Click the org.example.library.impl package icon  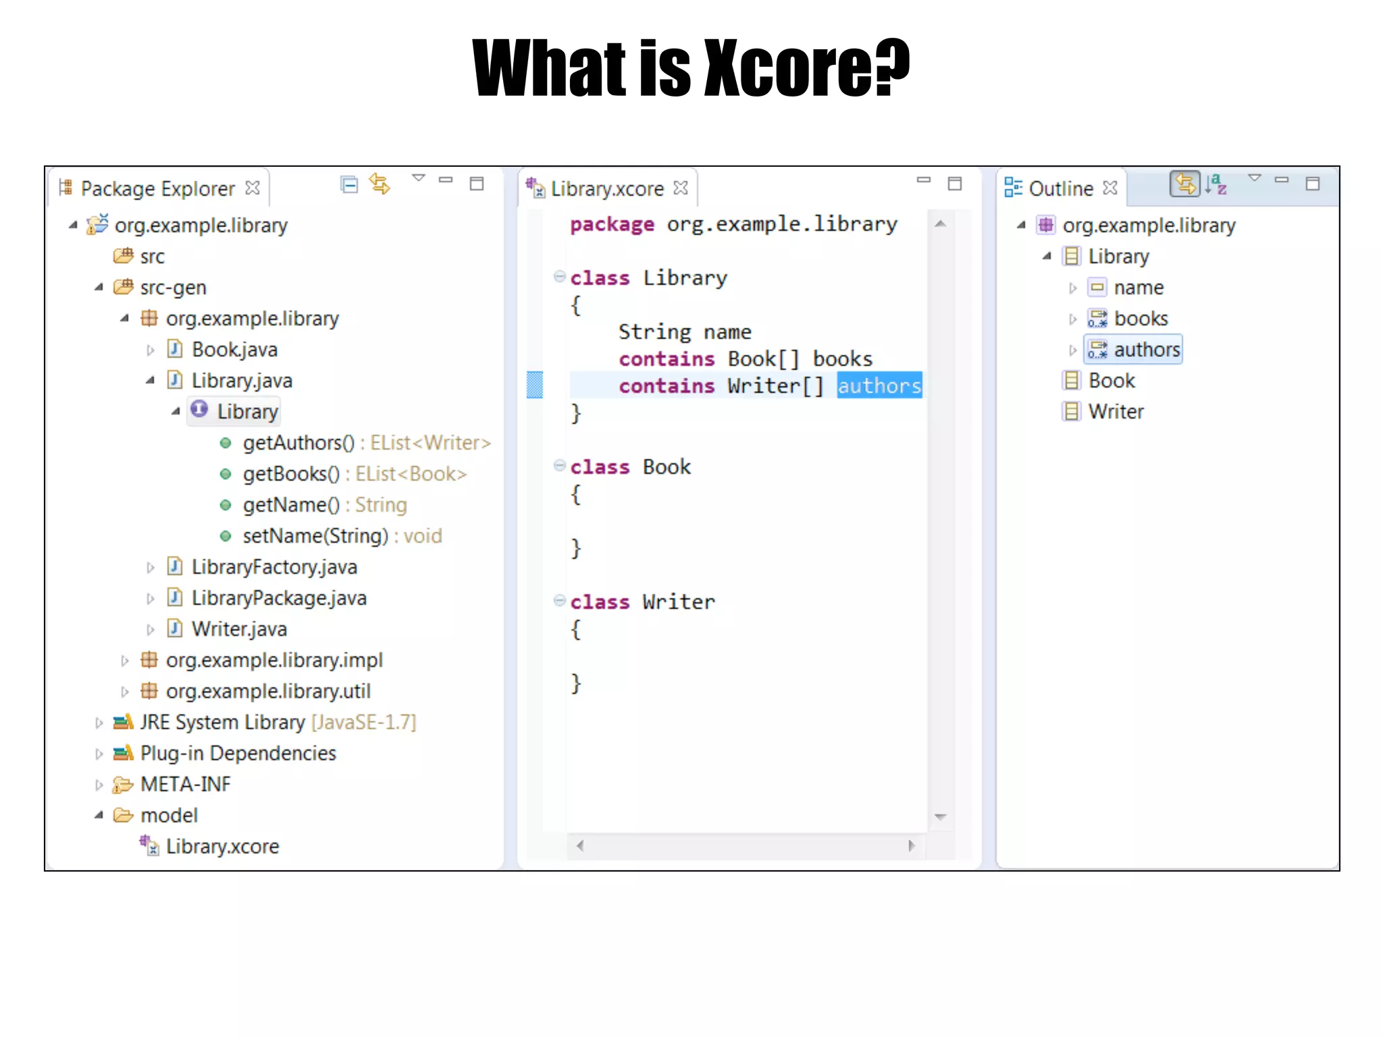[x=149, y=660]
